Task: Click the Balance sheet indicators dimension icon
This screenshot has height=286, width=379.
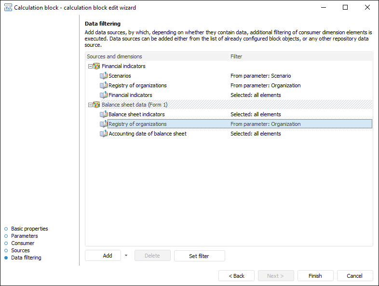Action: (103, 114)
